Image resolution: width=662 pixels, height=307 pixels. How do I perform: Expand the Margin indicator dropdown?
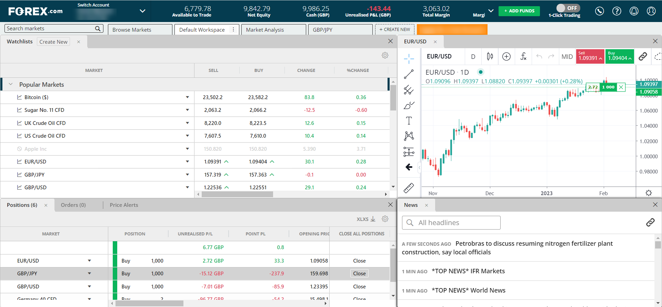491,11
